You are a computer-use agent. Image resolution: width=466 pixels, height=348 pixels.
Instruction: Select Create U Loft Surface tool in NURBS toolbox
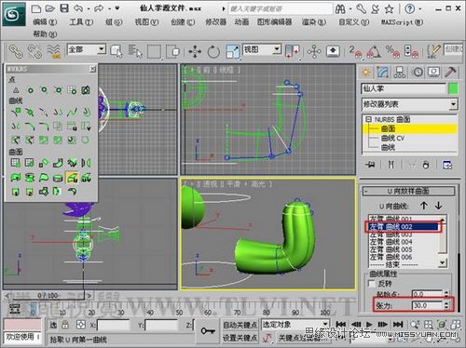point(72,178)
